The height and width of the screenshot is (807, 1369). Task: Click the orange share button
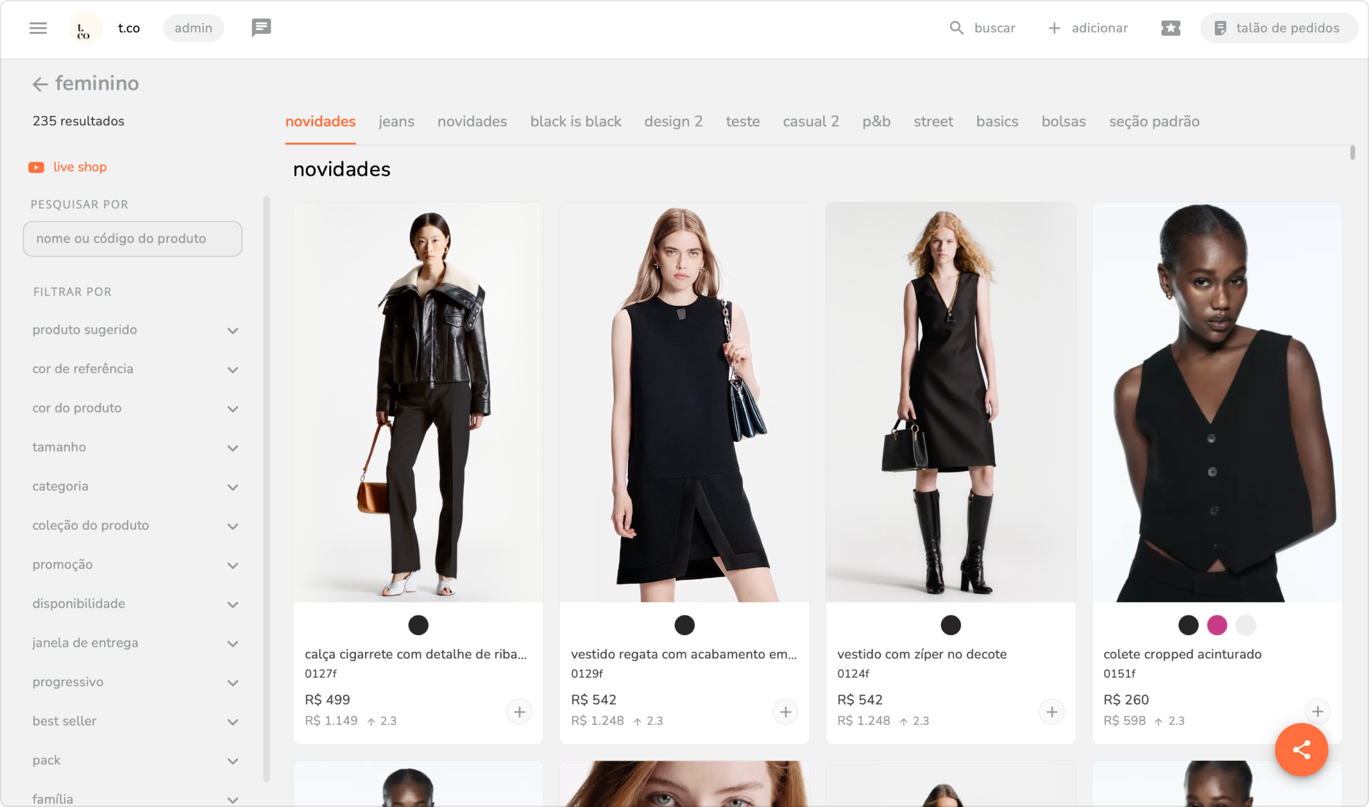pyautogui.click(x=1301, y=750)
